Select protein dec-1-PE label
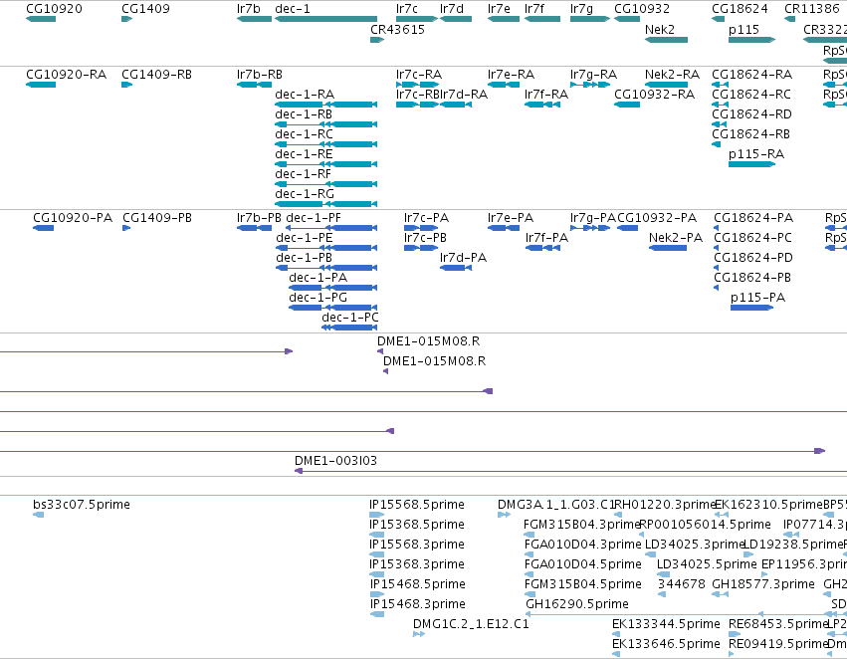 (305, 238)
